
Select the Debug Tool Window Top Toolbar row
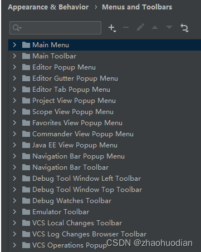(x=105, y=190)
